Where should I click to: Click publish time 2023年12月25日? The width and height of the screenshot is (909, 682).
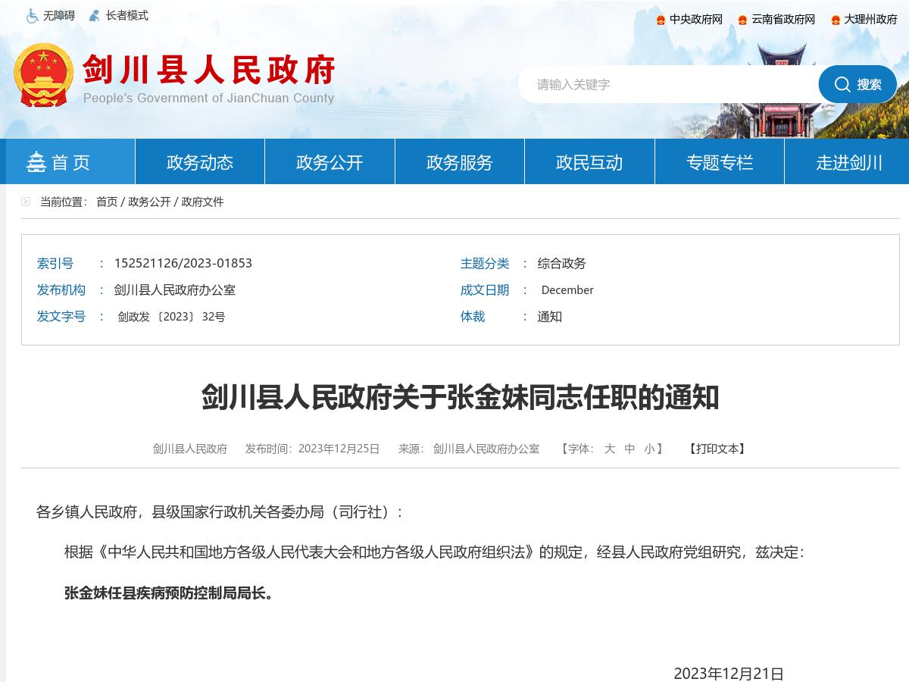click(339, 449)
